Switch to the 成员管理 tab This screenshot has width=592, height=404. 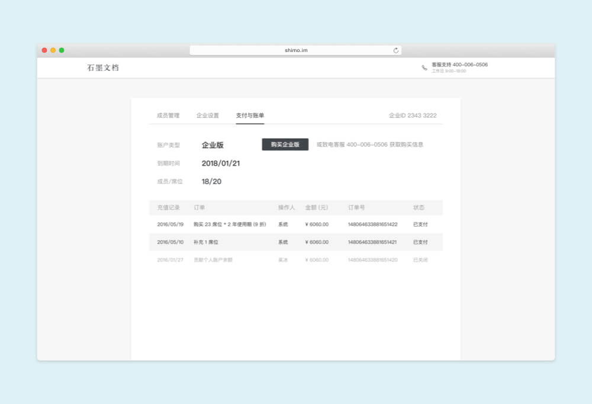(x=168, y=115)
